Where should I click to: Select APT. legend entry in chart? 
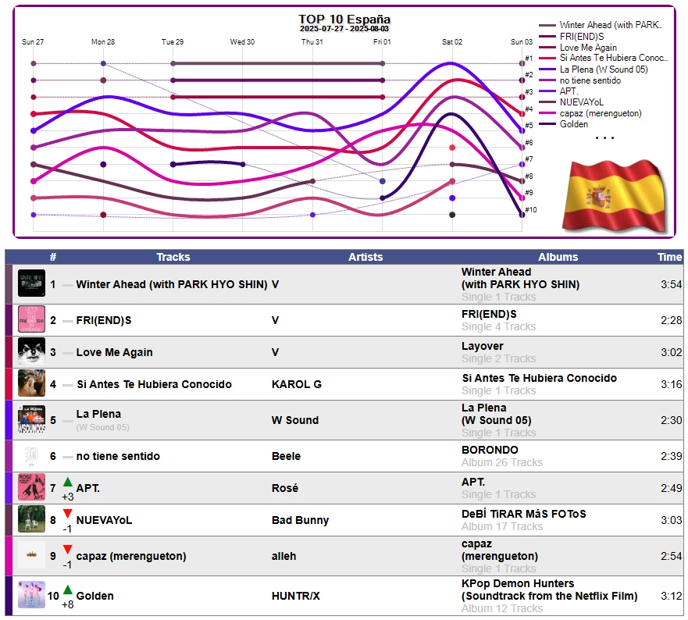pos(558,91)
